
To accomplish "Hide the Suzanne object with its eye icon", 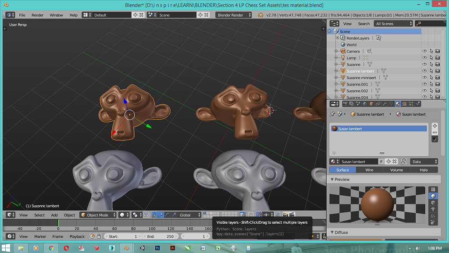I will coord(424,64).
